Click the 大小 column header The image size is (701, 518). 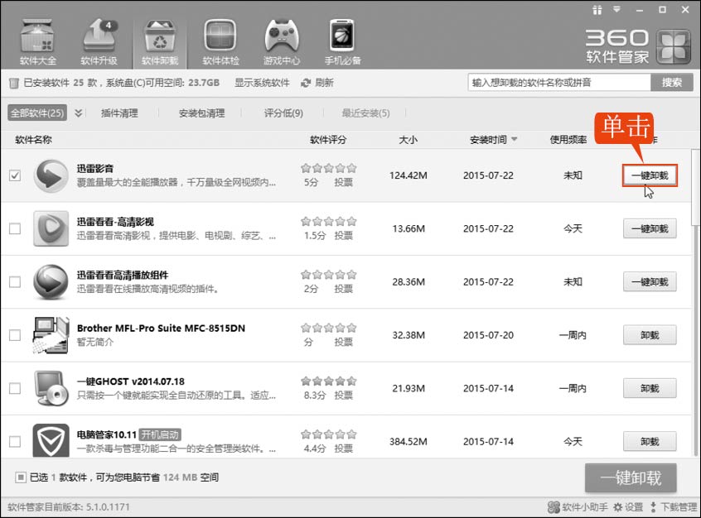pyautogui.click(x=409, y=140)
